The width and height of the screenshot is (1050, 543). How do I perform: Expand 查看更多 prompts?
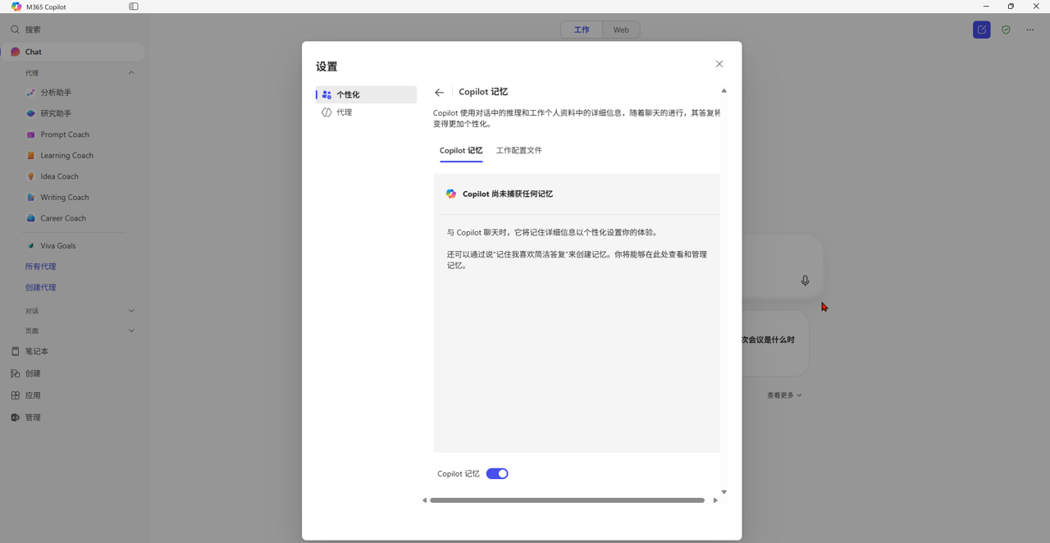click(x=784, y=395)
